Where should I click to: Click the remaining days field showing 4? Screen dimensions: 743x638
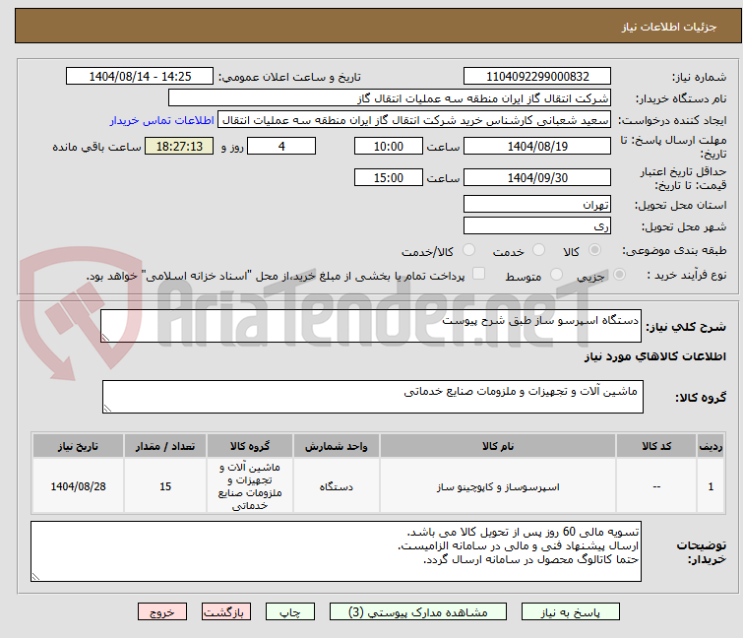pyautogui.click(x=281, y=146)
